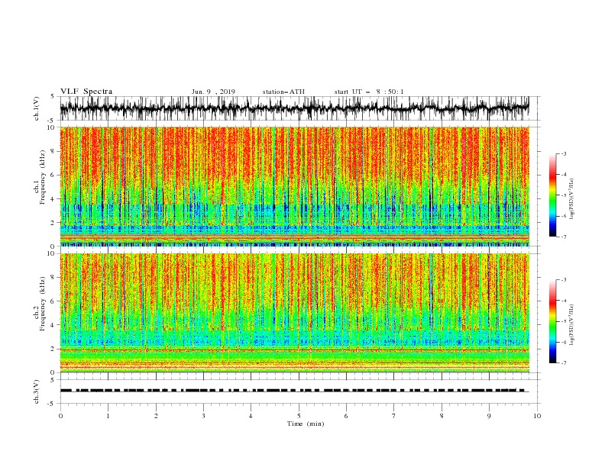Click the date label "Jun. 9 , 2019"

tap(213, 92)
